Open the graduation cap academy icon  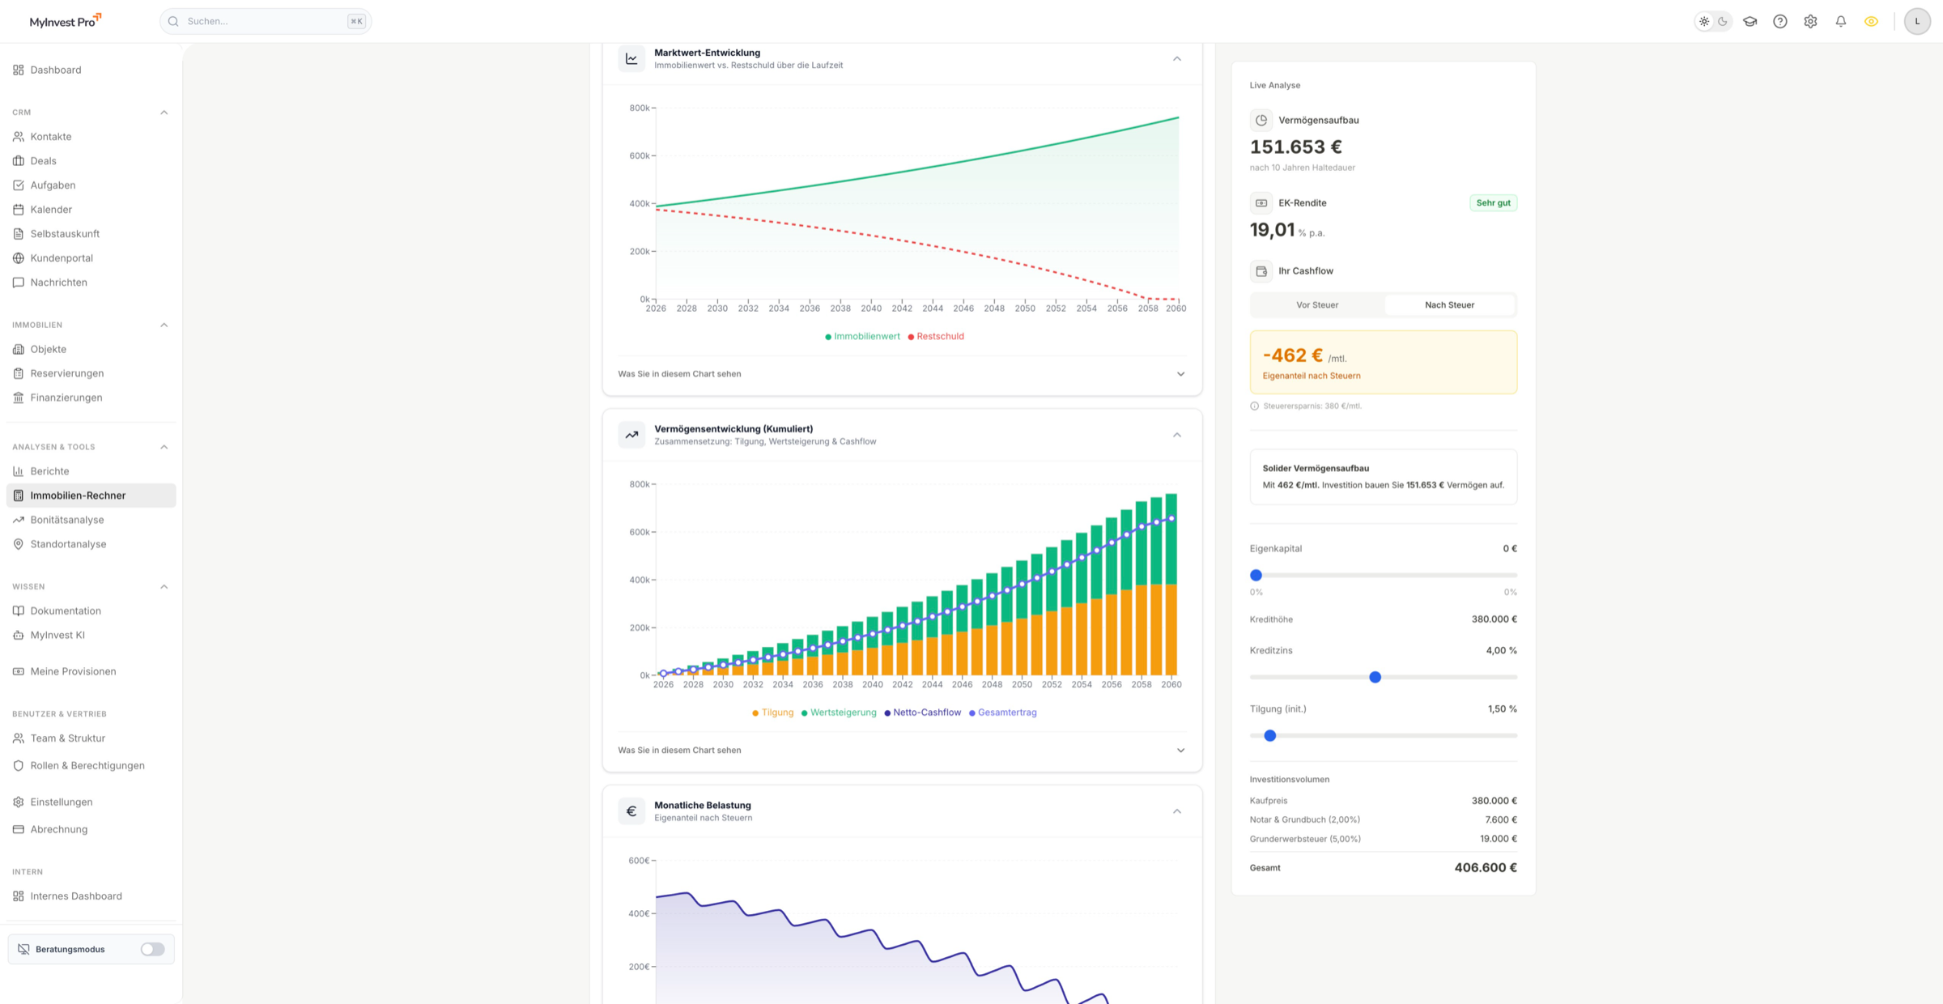click(x=1750, y=22)
